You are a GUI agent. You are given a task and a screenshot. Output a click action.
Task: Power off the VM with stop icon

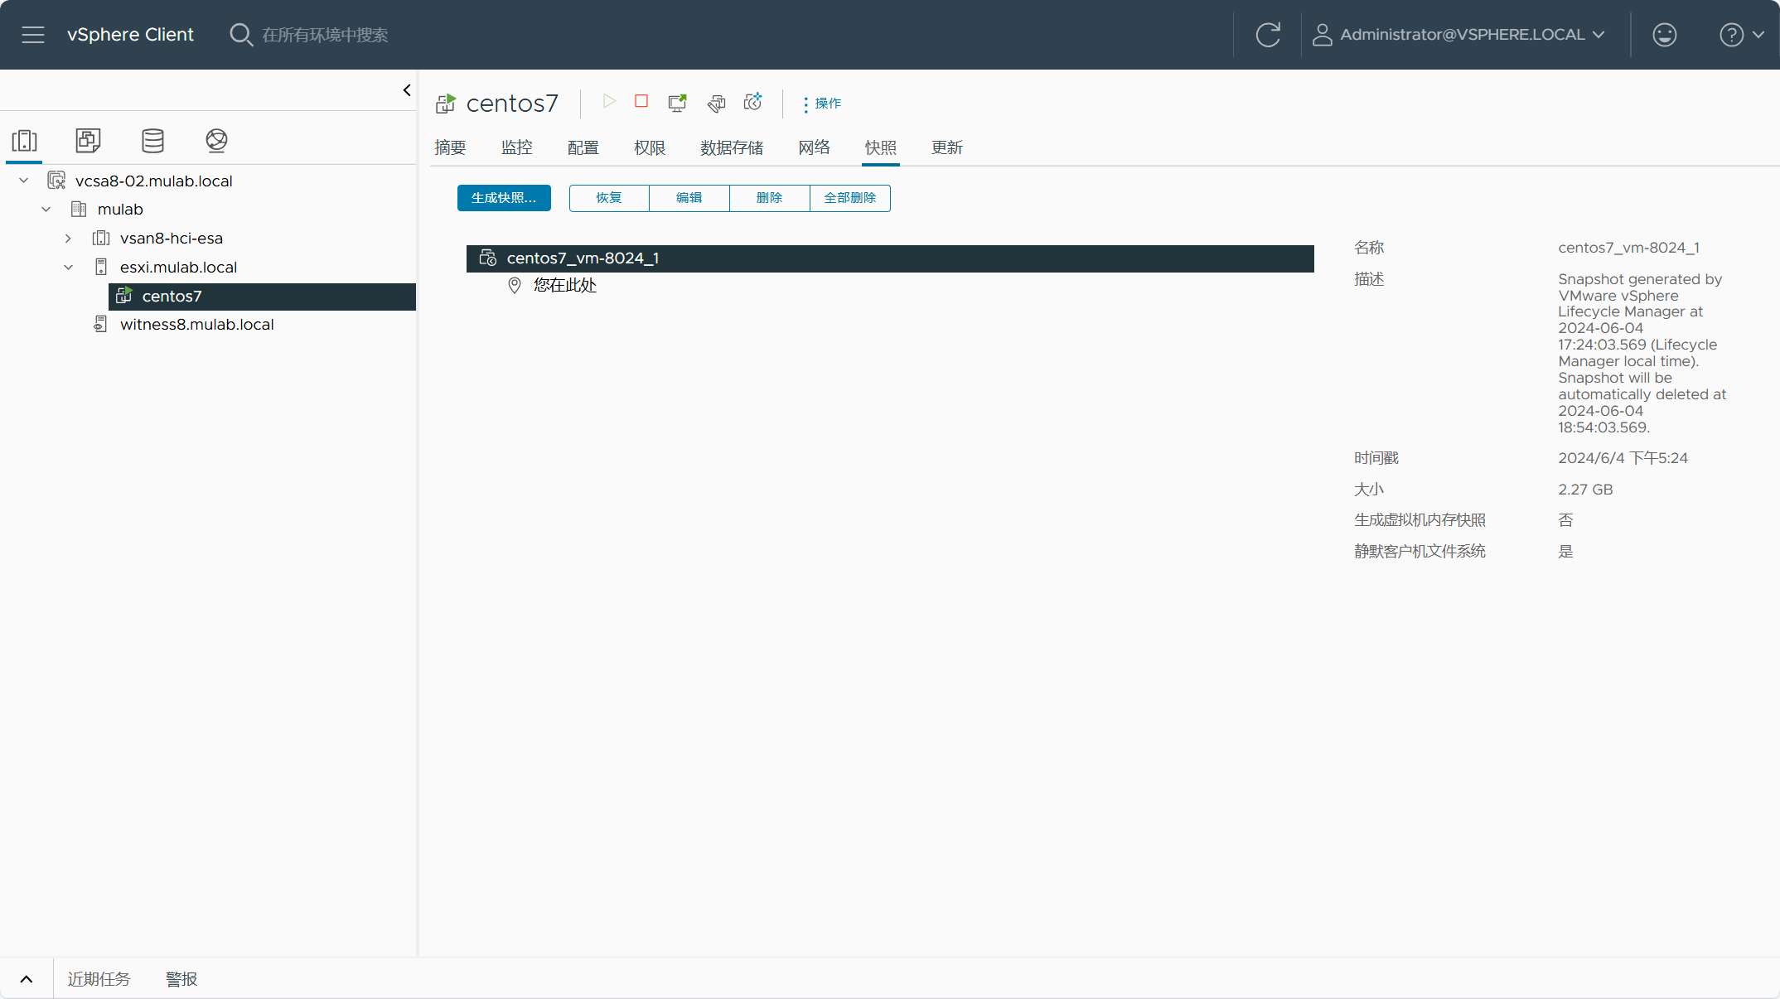coord(641,101)
